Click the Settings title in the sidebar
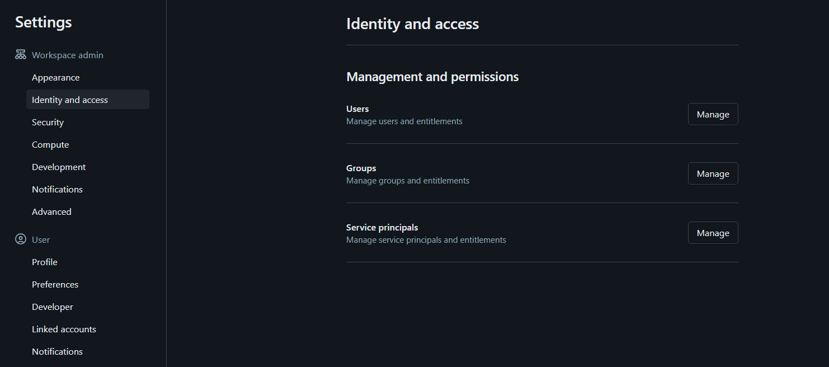This screenshot has height=367, width=829. point(44,22)
